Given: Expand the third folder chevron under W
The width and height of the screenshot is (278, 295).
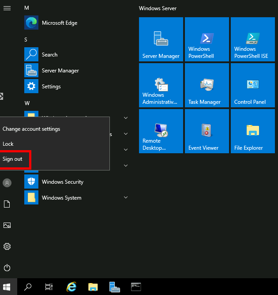Looking at the screenshot, I should 126,150.
